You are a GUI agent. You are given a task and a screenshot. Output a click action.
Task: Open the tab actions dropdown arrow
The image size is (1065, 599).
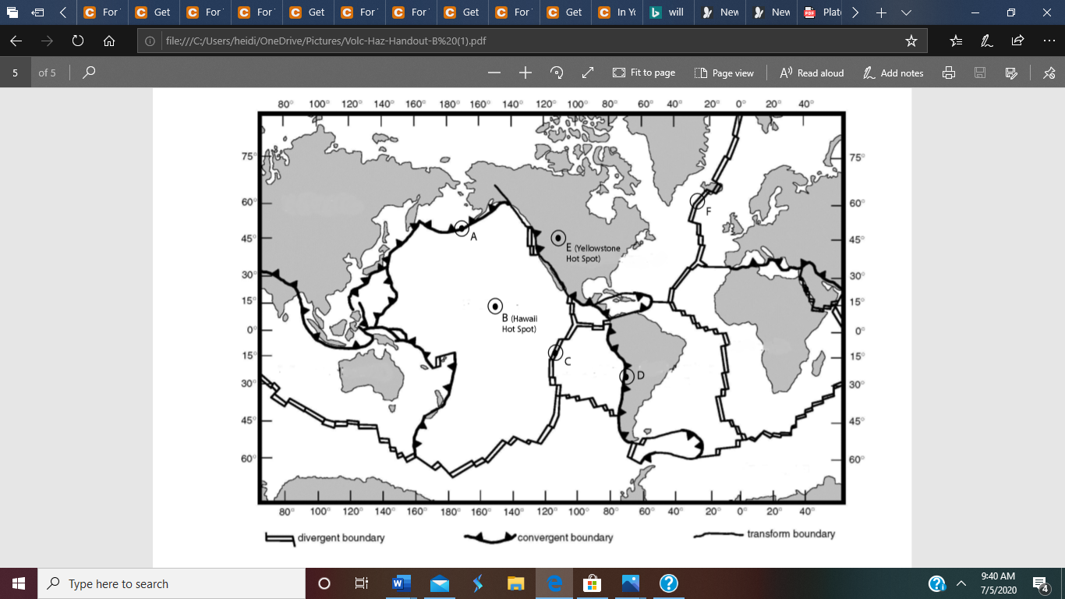tap(905, 12)
